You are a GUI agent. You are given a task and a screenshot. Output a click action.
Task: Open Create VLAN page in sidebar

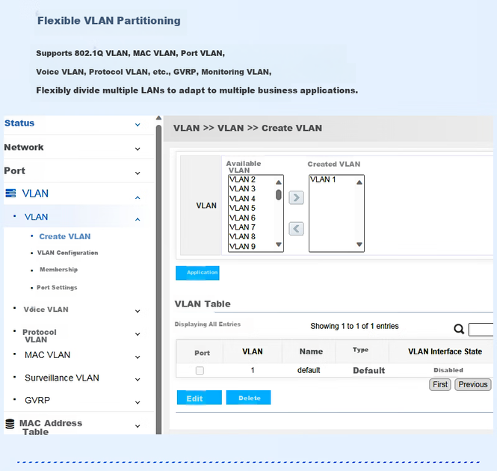click(65, 236)
